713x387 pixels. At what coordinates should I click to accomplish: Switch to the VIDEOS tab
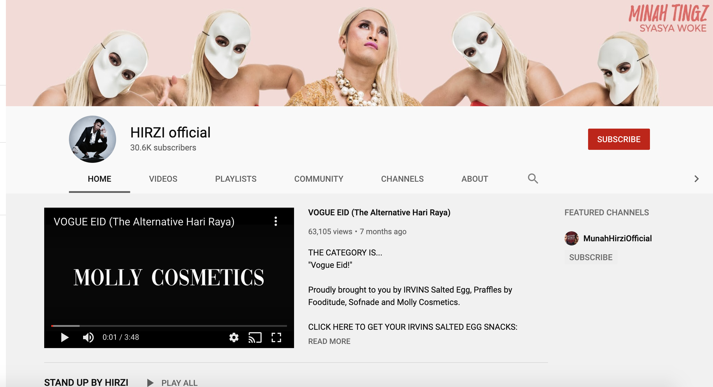pyautogui.click(x=163, y=179)
